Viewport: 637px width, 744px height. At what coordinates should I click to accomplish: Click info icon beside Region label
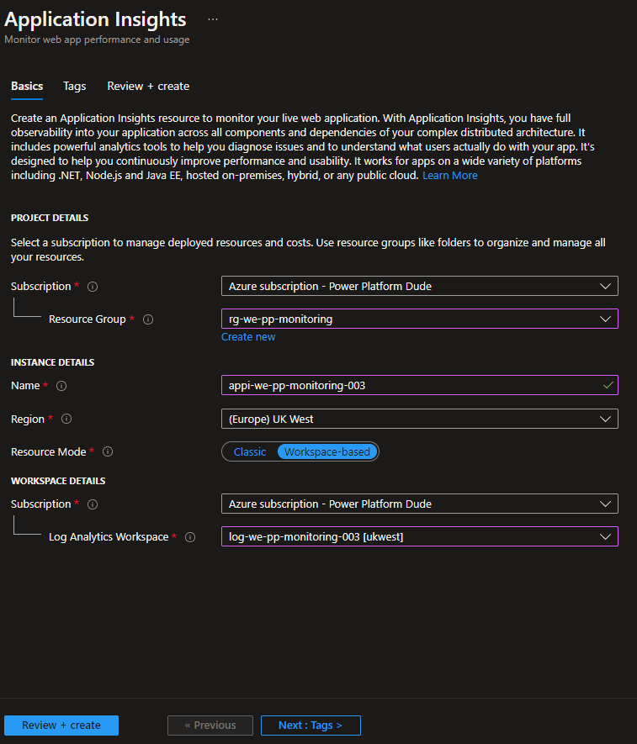66,419
